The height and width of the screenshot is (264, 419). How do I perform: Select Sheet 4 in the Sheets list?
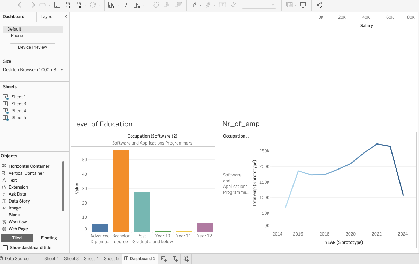tap(19, 111)
